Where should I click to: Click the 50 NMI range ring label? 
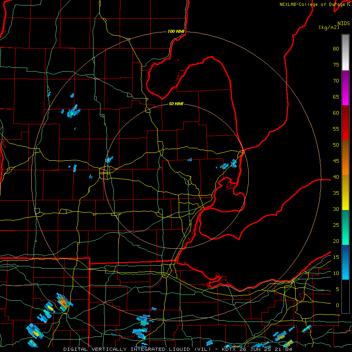[x=176, y=104]
